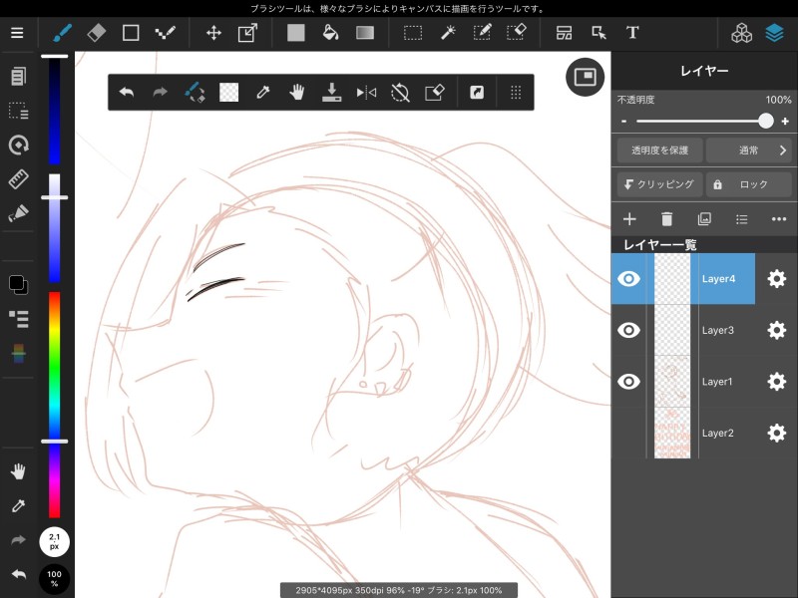This screenshot has height=598, width=798.
Task: Open Layer2 settings gear
Action: (x=776, y=433)
